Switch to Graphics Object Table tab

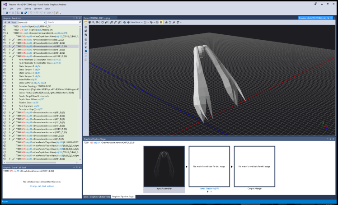click(x=100, y=197)
